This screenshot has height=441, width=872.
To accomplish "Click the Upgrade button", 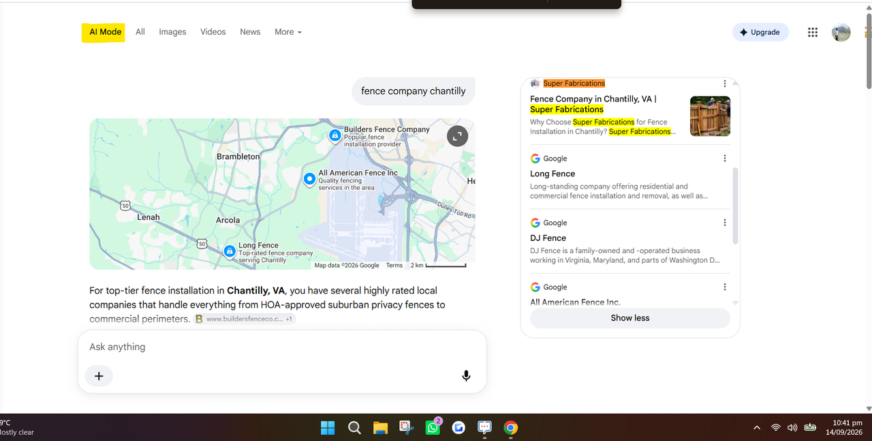I will pyautogui.click(x=760, y=32).
